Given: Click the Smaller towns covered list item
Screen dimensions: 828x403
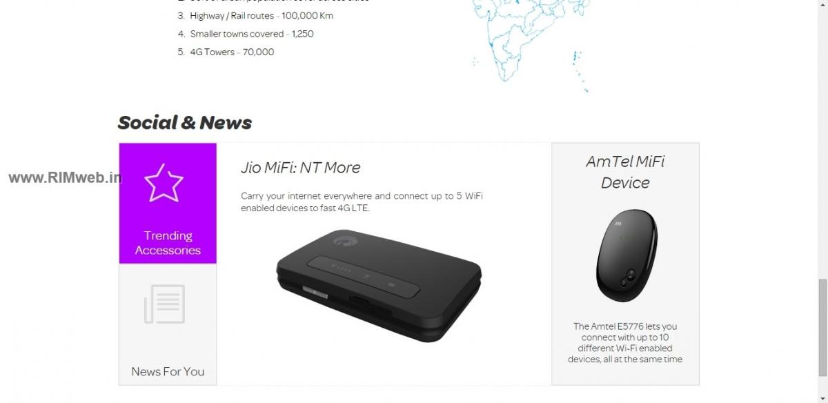Looking at the screenshot, I should [x=246, y=34].
